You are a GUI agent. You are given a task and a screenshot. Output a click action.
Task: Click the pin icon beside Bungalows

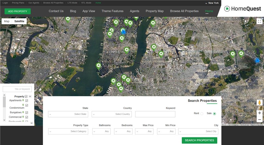tap(23, 112)
